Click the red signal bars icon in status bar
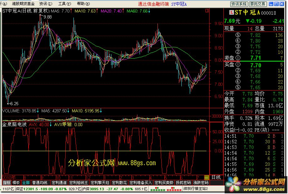Viewport: 288px width, 194px height. 174,189
